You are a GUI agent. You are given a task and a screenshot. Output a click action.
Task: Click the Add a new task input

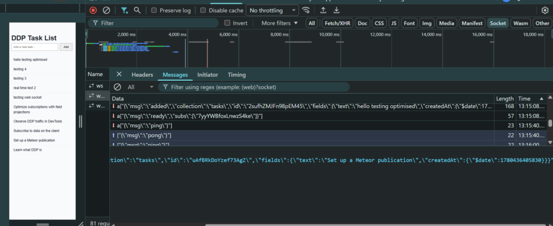[35, 47]
